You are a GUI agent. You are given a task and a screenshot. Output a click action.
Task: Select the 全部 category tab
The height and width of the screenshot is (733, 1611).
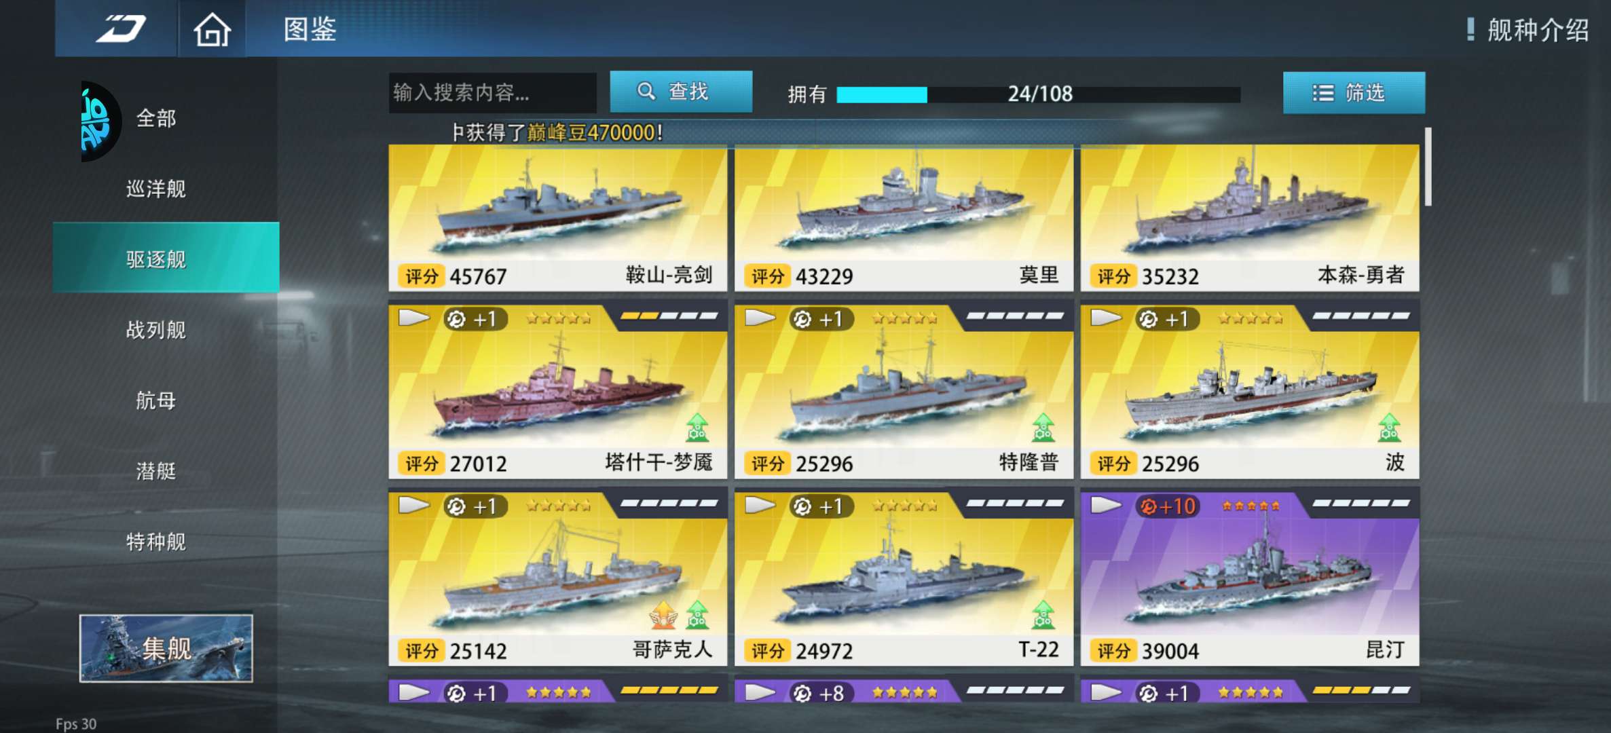click(x=156, y=118)
